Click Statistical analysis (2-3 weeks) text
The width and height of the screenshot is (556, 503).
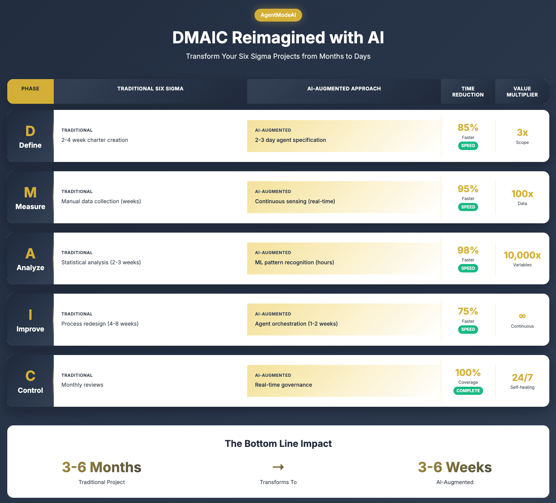pos(101,262)
